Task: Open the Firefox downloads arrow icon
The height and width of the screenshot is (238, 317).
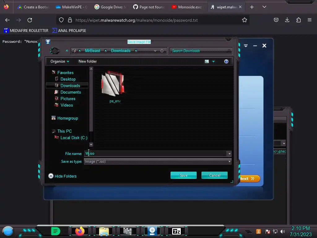Action: [x=287, y=20]
